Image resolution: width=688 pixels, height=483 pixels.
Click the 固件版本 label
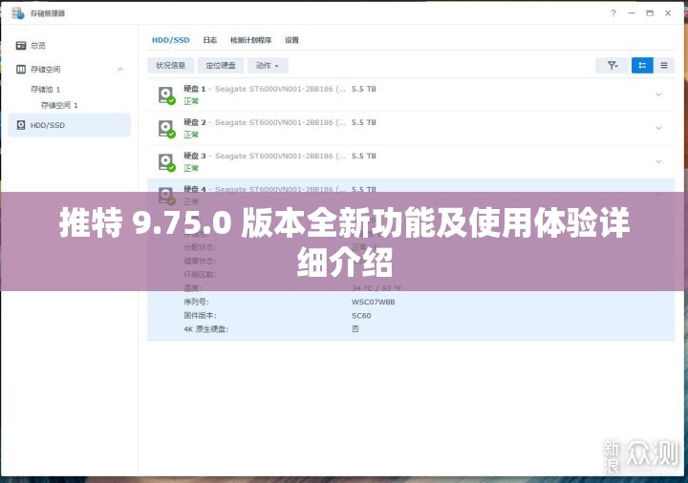[200, 316]
